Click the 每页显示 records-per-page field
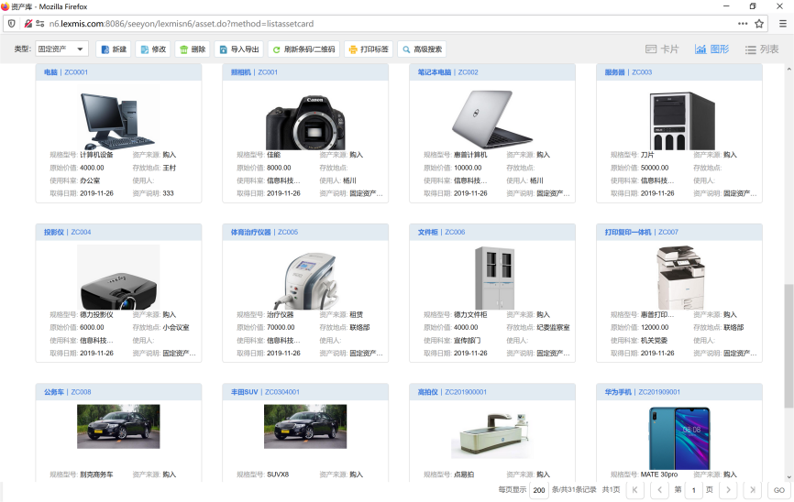The image size is (794, 502). pos(538,490)
